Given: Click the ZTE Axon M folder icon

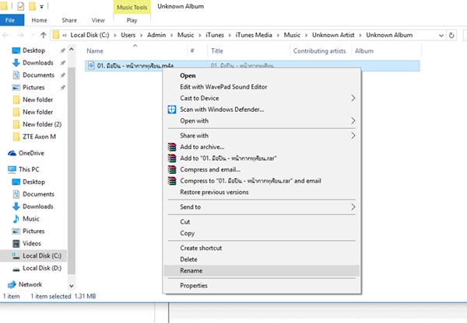Looking at the screenshot, I should 16,137.
